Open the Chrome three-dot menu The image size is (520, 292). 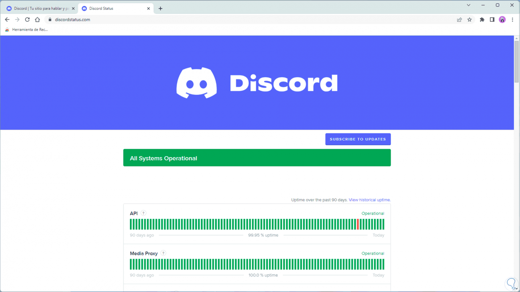coord(512,20)
